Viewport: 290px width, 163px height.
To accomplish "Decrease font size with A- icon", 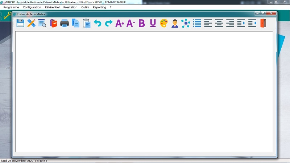I will coord(131,23).
